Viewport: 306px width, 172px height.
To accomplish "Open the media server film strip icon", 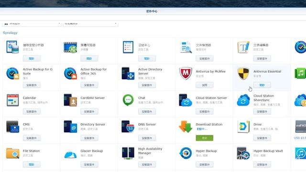I will click(70, 47).
